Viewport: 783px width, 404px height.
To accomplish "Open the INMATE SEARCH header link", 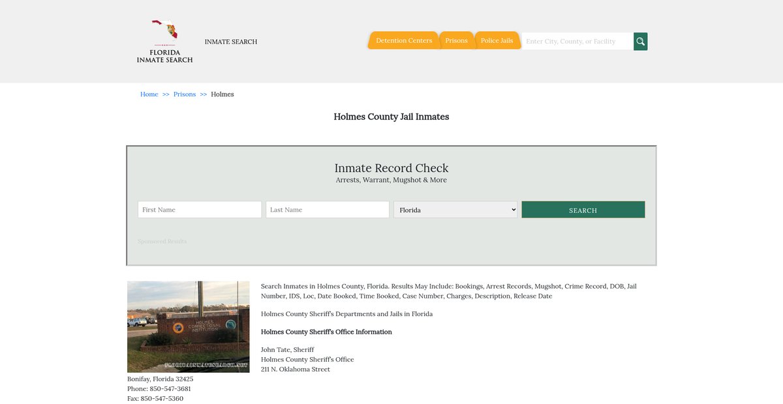I will click(x=231, y=42).
